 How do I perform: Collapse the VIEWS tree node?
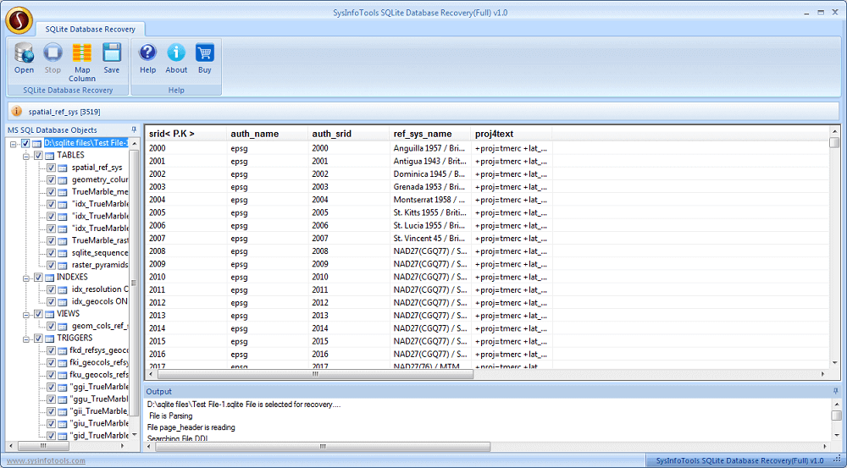click(26, 314)
